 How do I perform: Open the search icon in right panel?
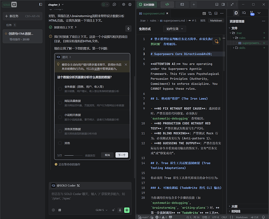click(245, 13)
